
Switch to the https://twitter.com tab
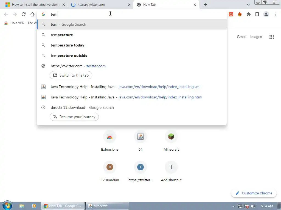point(100,5)
